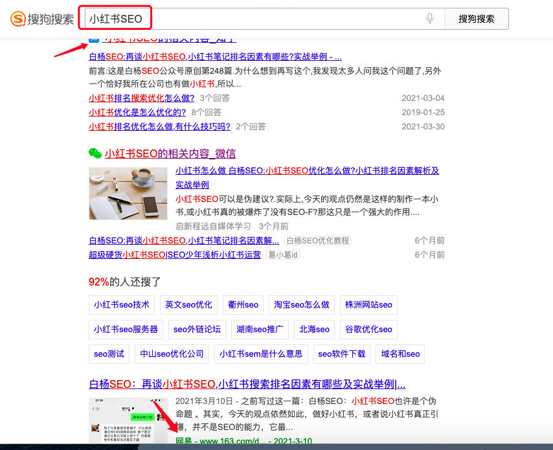This screenshot has height=450, width=553.
Task: Click the 92%的人还搜了 heading
Action: tap(124, 282)
